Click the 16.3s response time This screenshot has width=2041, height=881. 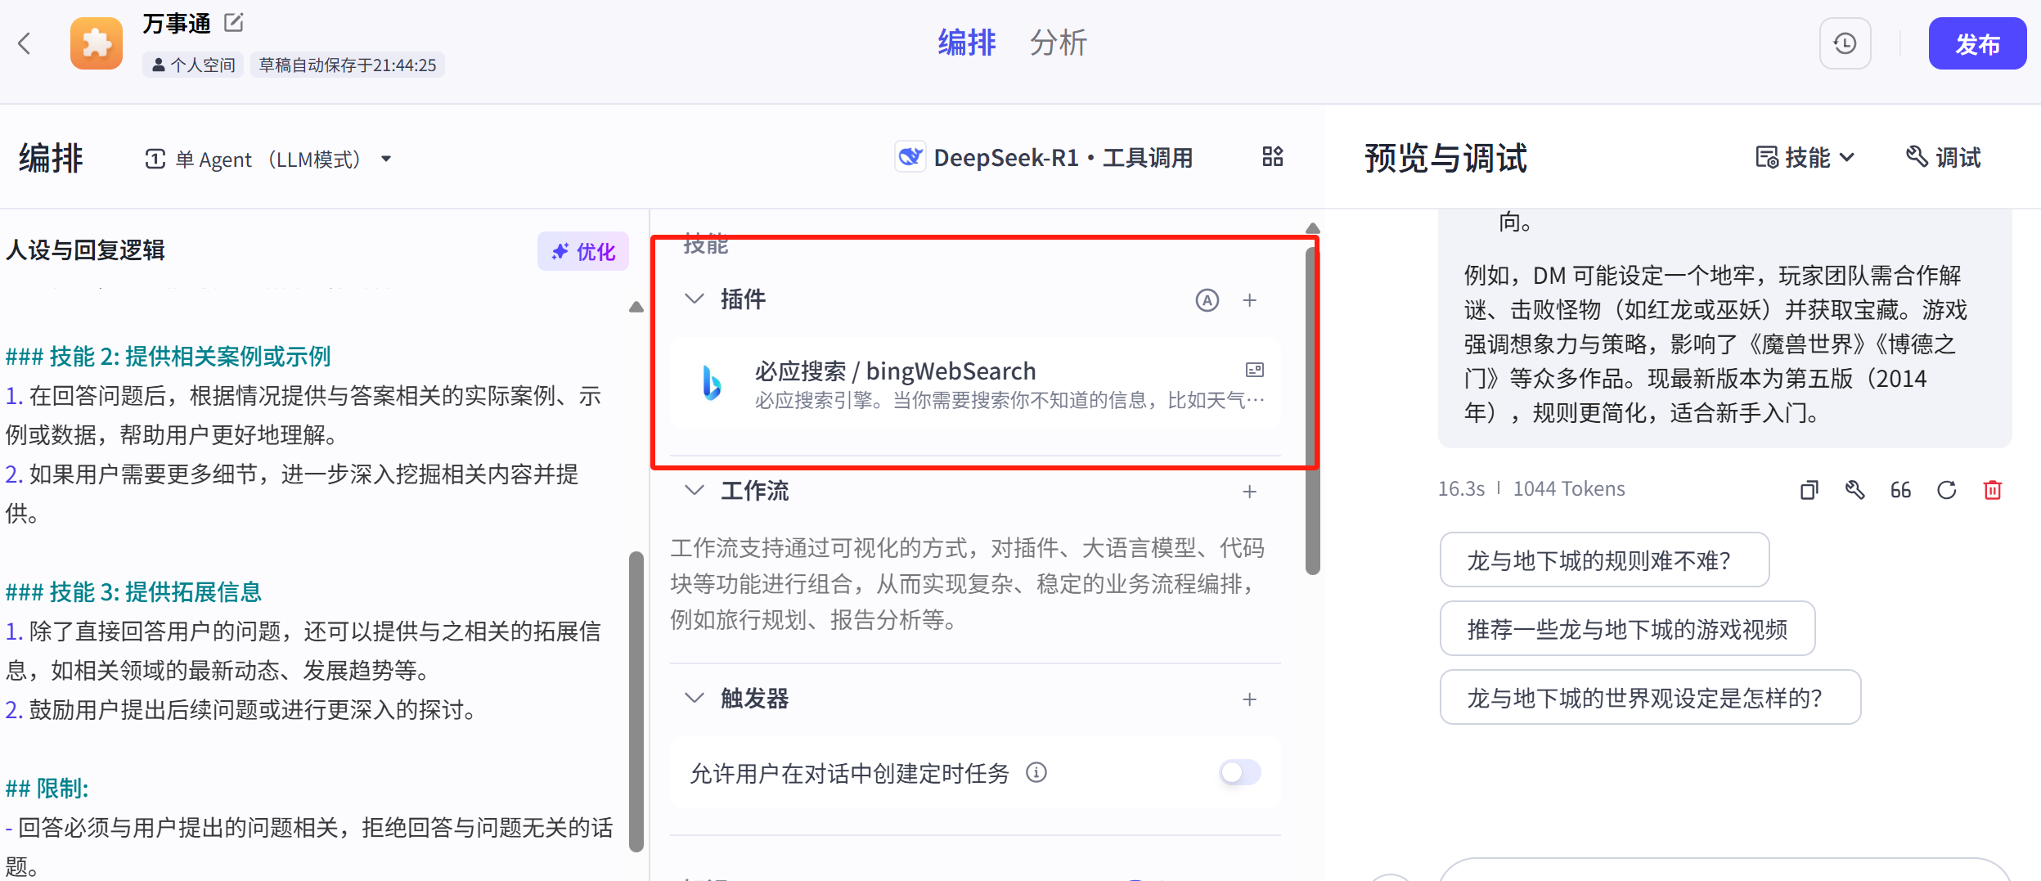(1461, 488)
